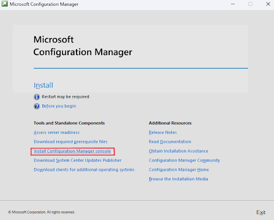Open Assess server readiness

pyautogui.click(x=57, y=132)
